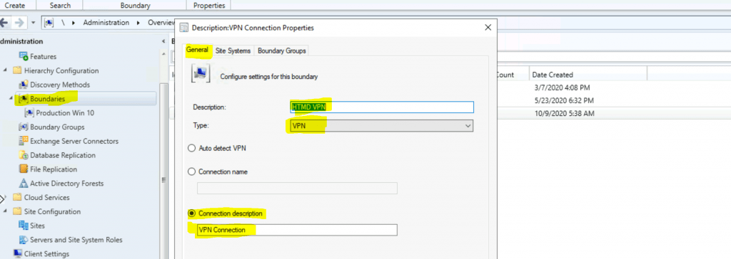Click Servers and Site System Roles icon
731x259 pixels.
24,240
